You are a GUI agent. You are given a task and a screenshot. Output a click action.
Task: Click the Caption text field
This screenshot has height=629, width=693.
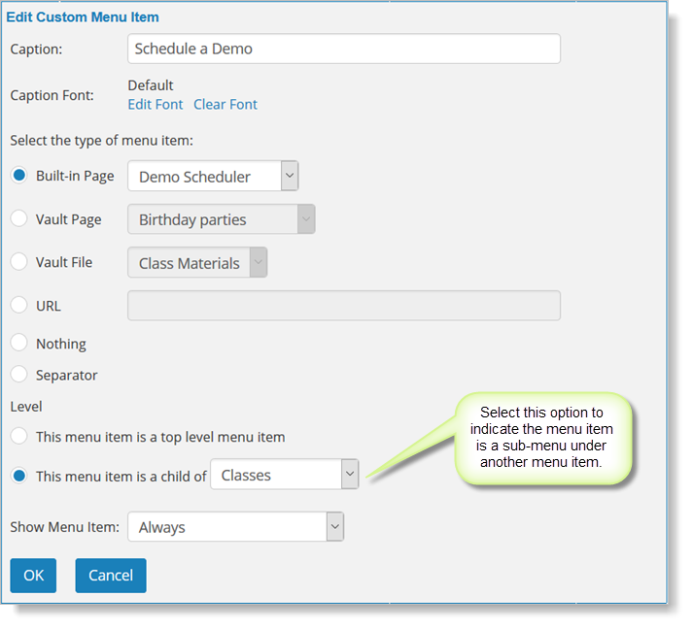[344, 49]
